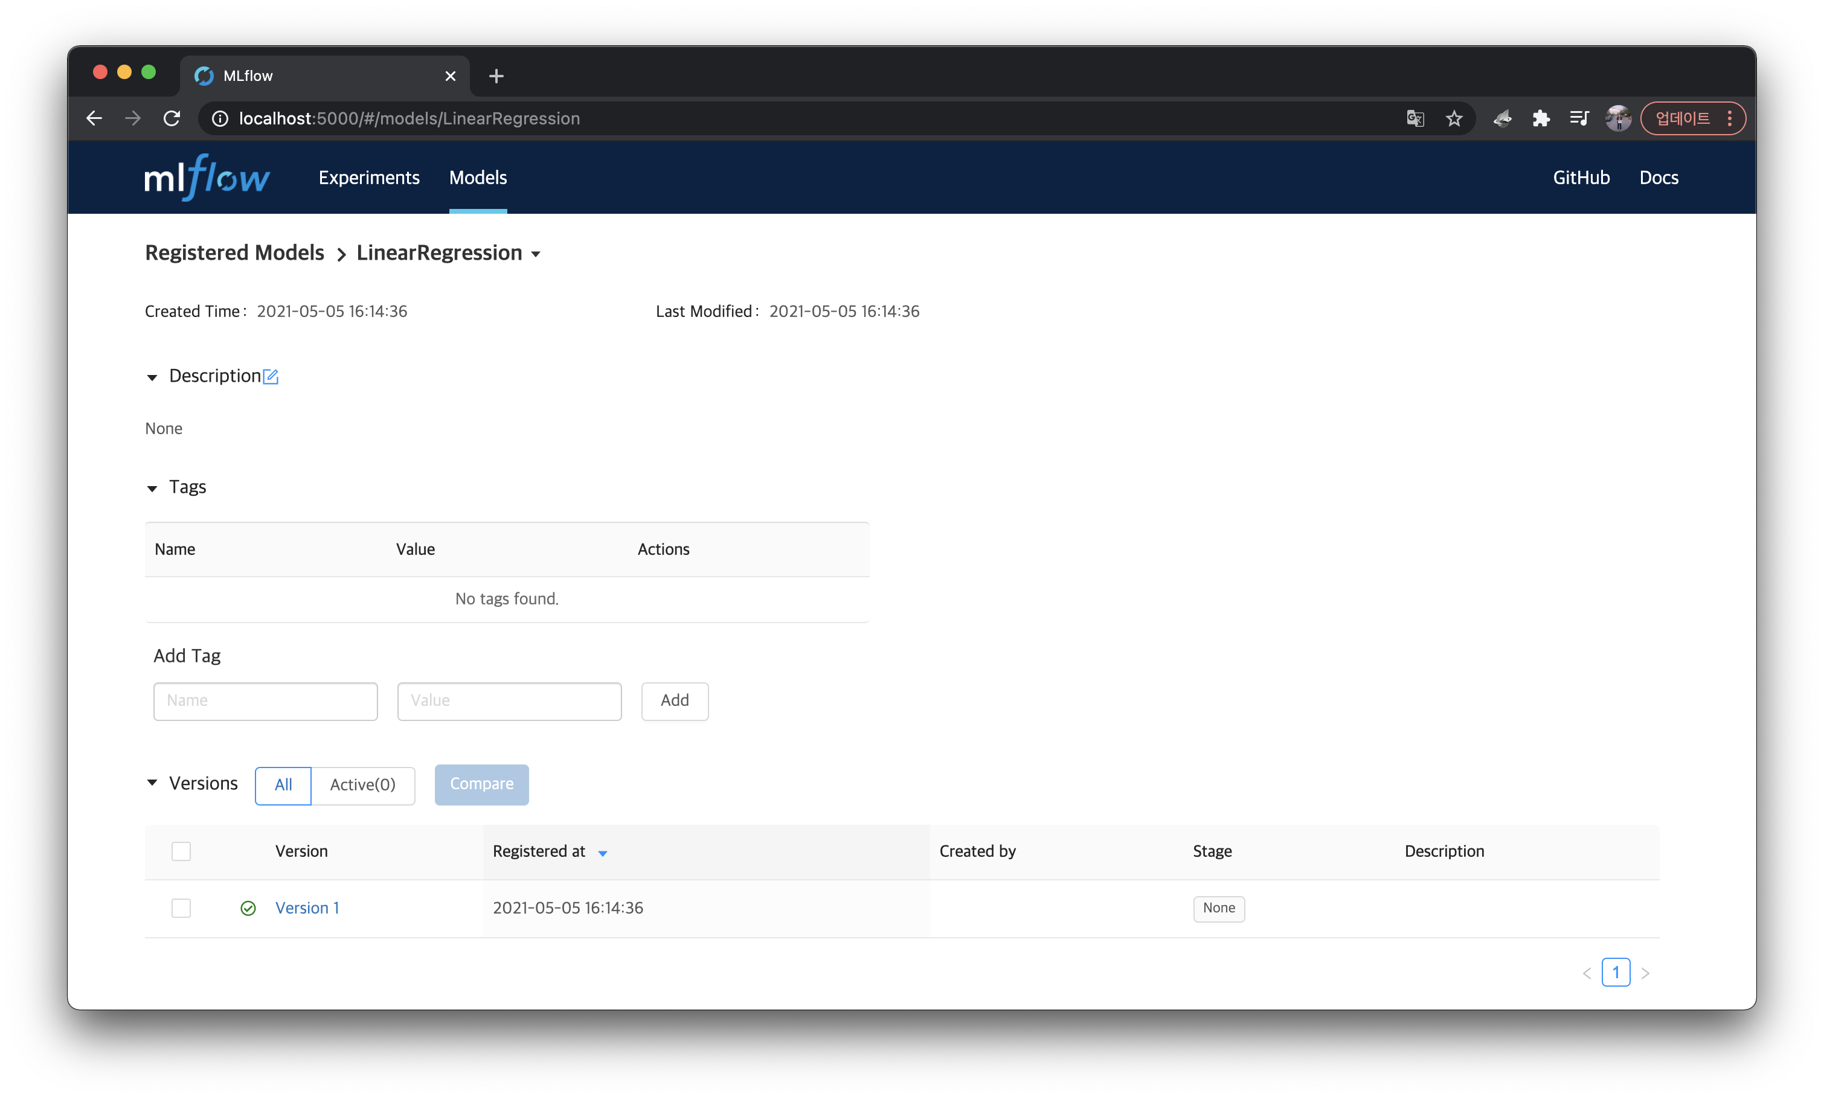Switch to the Experiments tab
Image resolution: width=1824 pixels, height=1099 pixels.
(368, 178)
